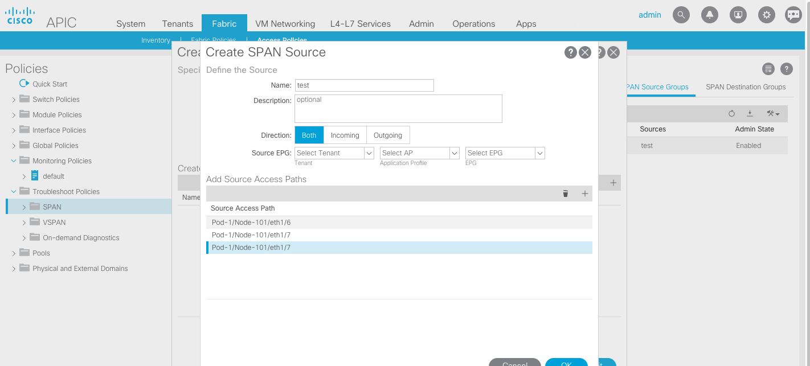Click the Cancel button in Create SPAN Source
The height and width of the screenshot is (366, 810).
(514, 363)
